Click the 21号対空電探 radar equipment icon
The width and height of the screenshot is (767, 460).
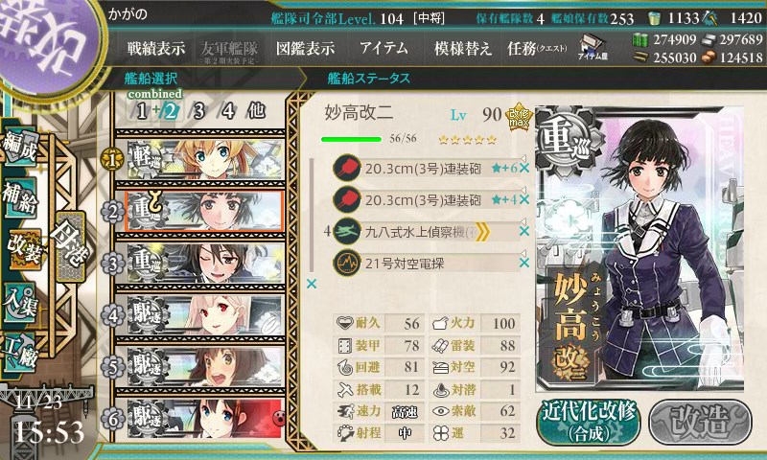point(346,263)
